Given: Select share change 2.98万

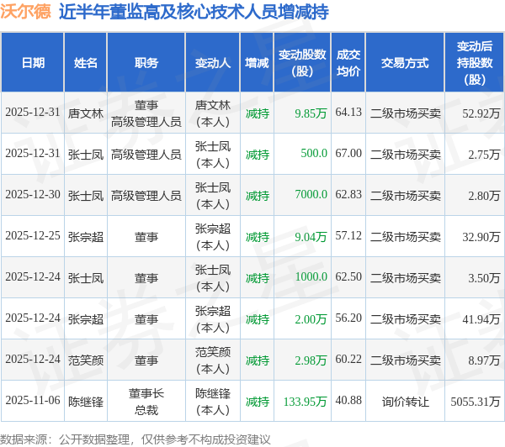Looking at the screenshot, I should [x=311, y=360].
